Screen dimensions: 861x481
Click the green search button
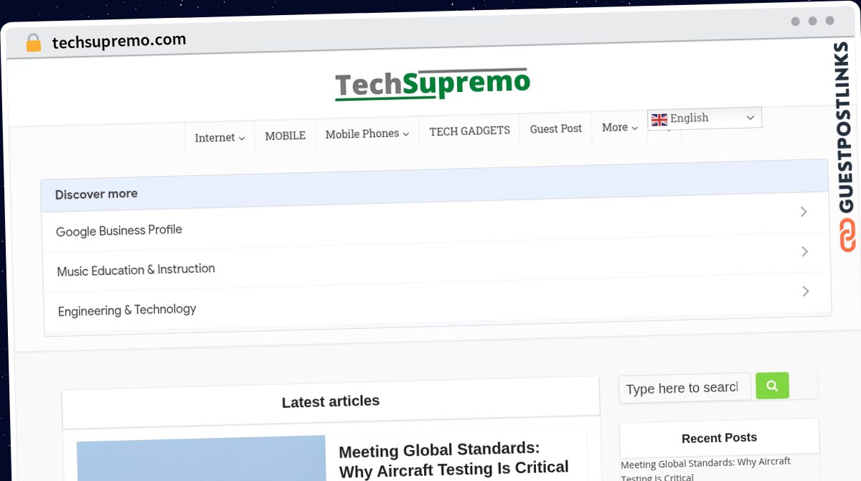(772, 386)
